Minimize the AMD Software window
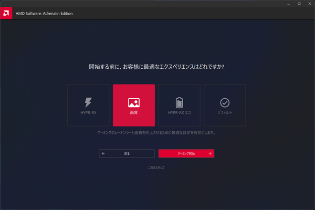Screen dimensions: 315x210 pos(289,4)
